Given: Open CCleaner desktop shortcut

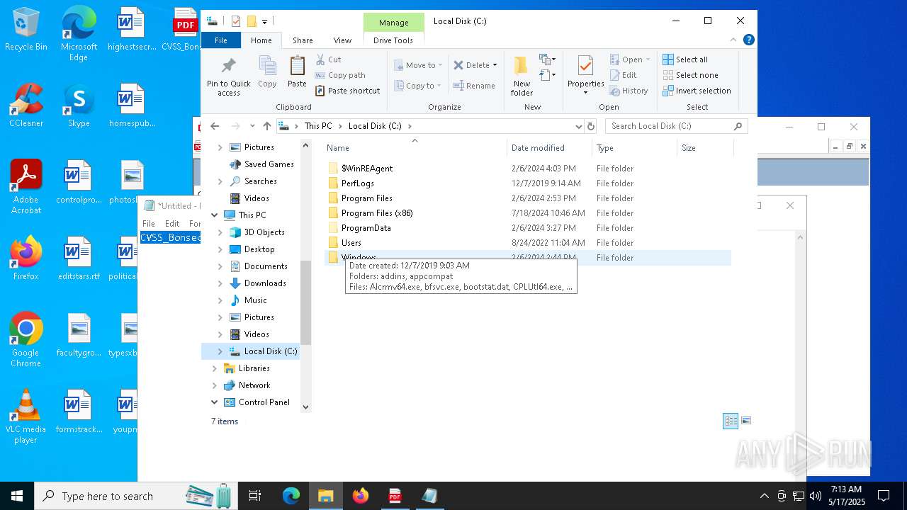Looking at the screenshot, I should point(26,106).
